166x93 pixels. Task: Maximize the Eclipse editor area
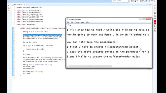(150, 5)
